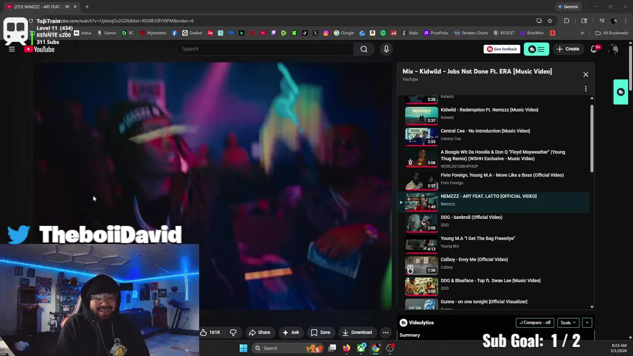Image resolution: width=633 pixels, height=356 pixels.
Task: Open the YouTube hamburger guide menu
Action: [12, 49]
